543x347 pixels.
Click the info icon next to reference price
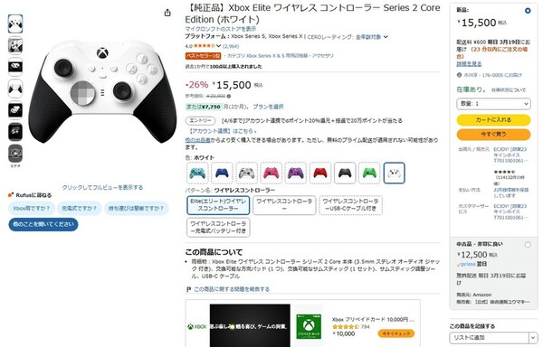229,96
